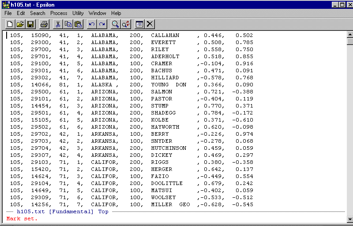Open search with the magnifying glass icon
This screenshot has height=226, width=353.
[x=115, y=24]
